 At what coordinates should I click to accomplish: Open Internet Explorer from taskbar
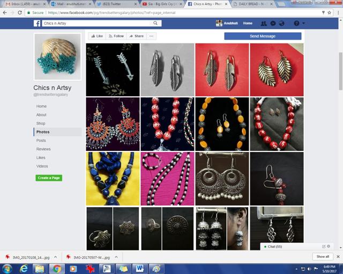24,269
